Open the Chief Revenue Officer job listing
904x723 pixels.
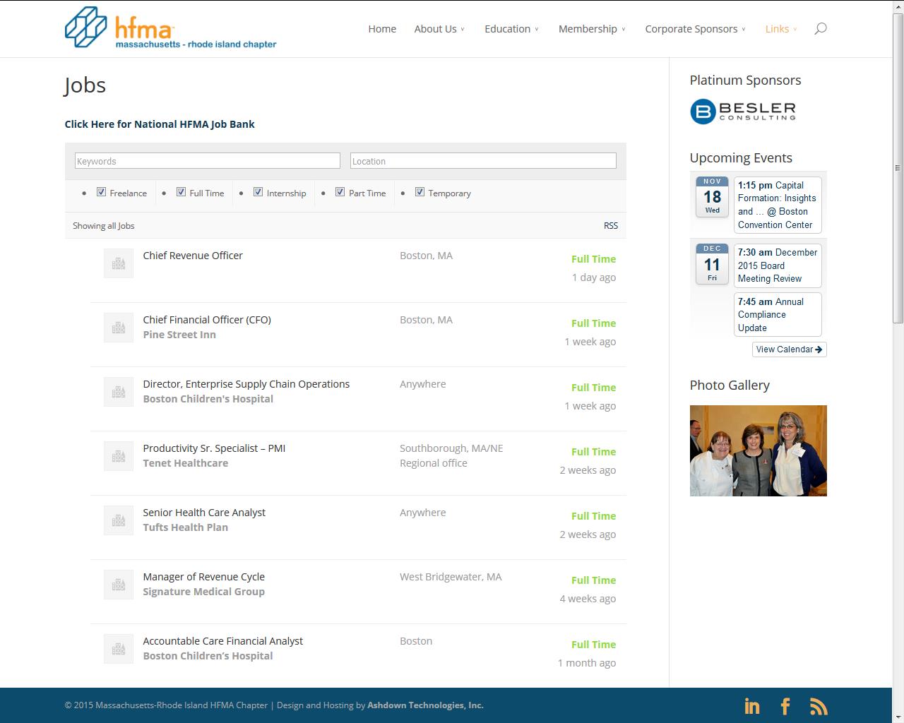pos(193,256)
